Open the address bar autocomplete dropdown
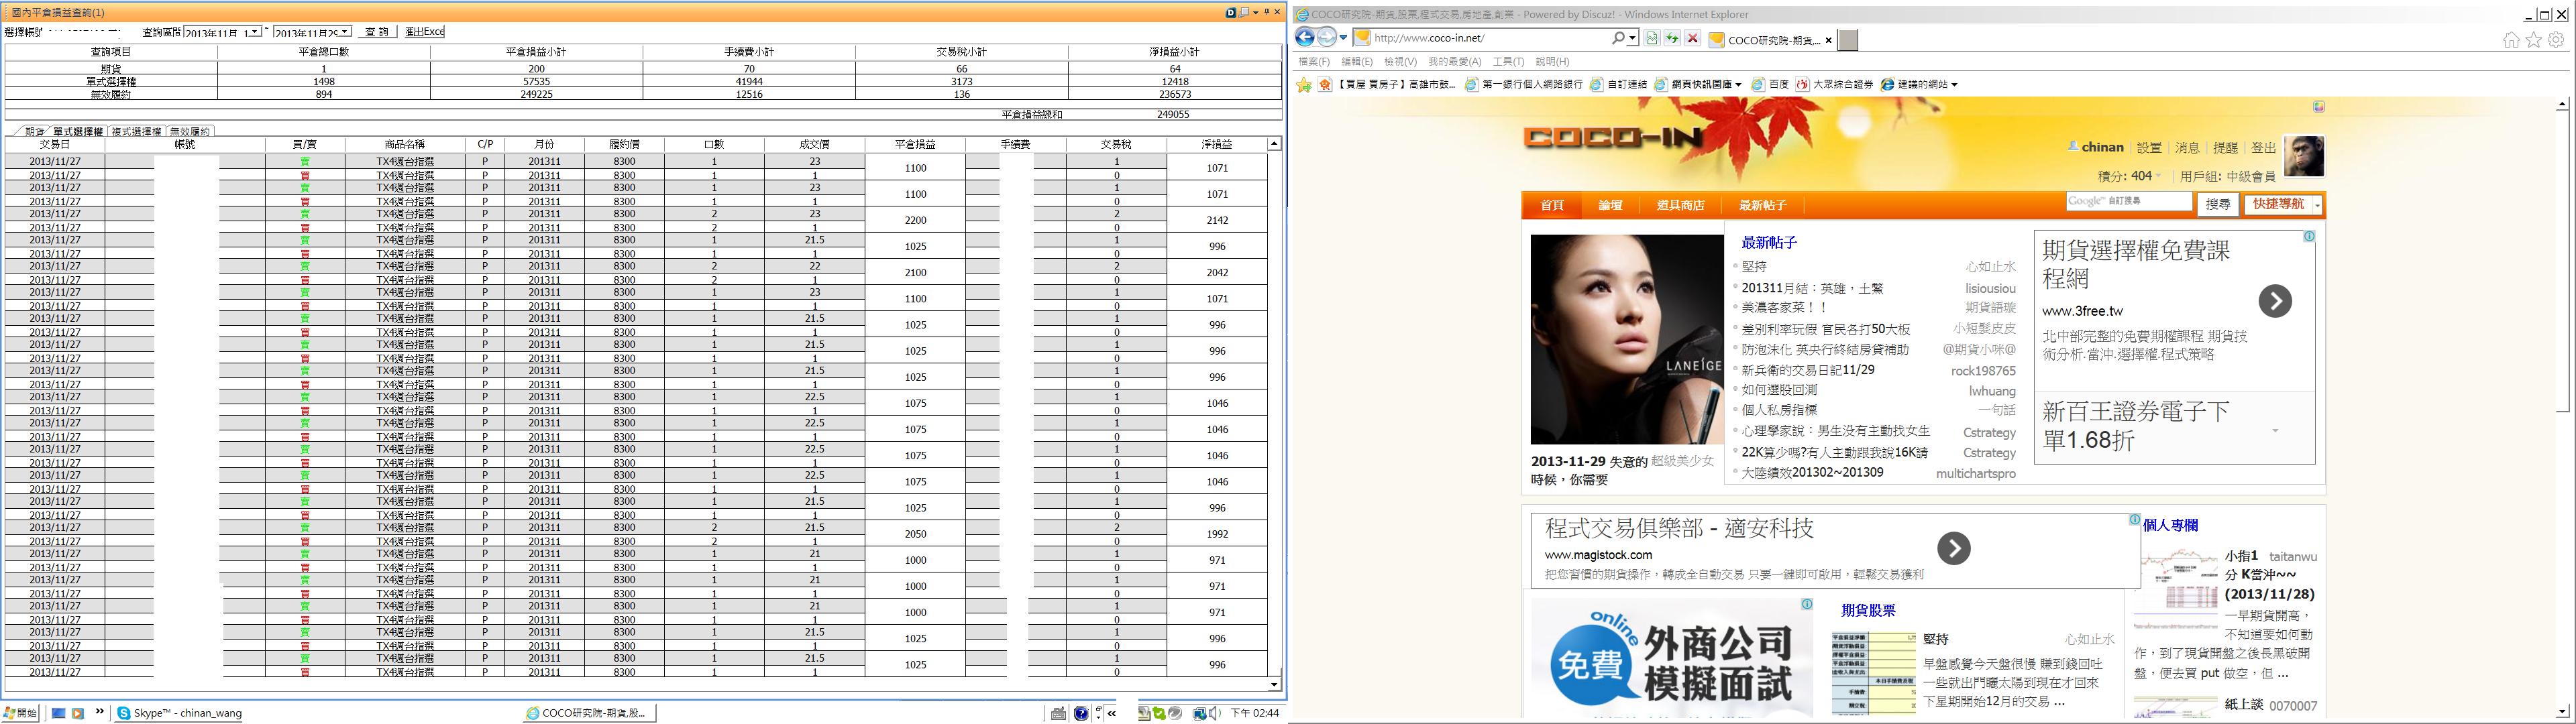2576x724 pixels. [x=1632, y=38]
